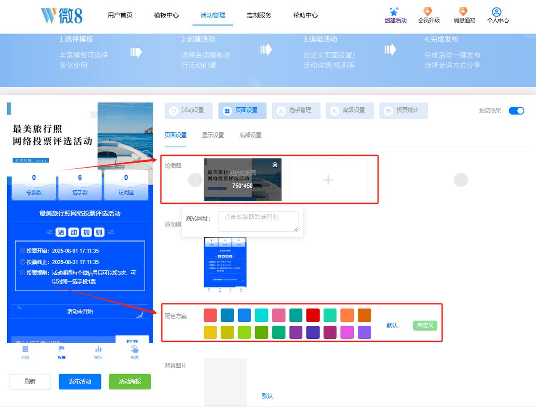This screenshot has width=536, height=408.
Task: Open 个人中心 profile icon
Action: (x=496, y=12)
